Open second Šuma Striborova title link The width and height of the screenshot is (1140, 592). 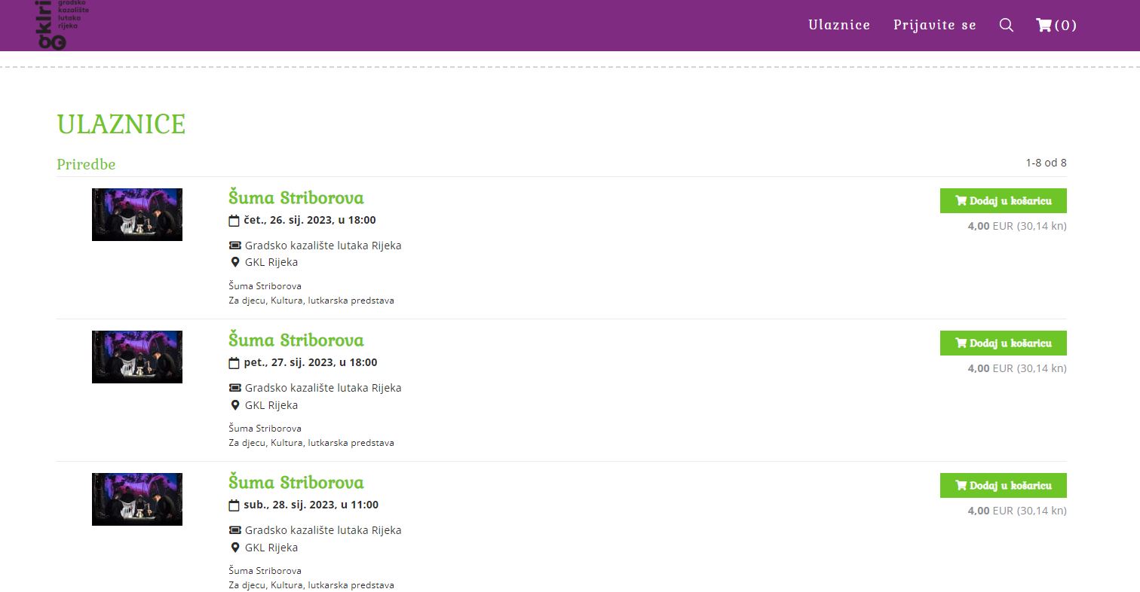pos(296,340)
